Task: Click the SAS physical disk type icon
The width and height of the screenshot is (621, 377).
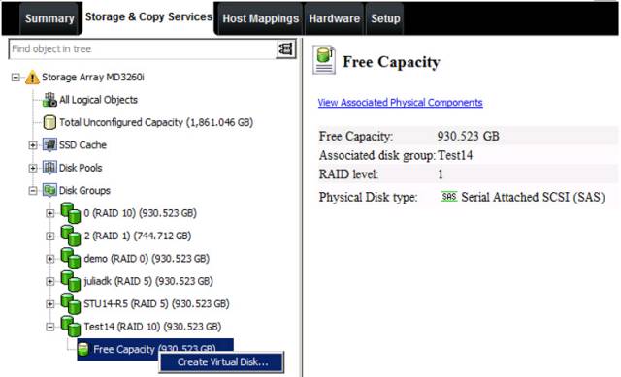Action: tap(448, 197)
